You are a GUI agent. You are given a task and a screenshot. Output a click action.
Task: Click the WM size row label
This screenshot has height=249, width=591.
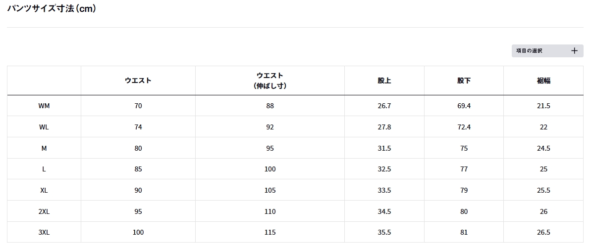point(44,106)
